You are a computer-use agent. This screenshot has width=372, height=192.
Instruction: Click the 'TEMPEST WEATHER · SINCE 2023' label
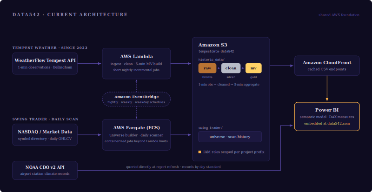click(x=50, y=48)
